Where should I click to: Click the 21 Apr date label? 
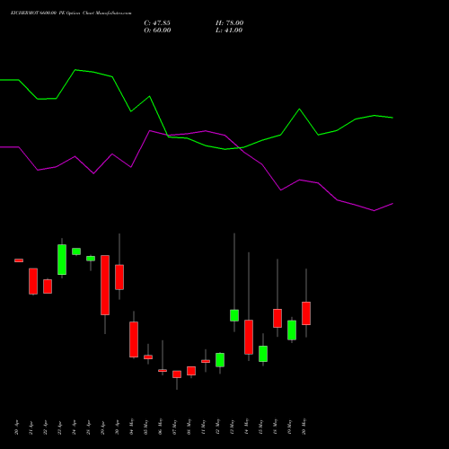click(x=31, y=427)
